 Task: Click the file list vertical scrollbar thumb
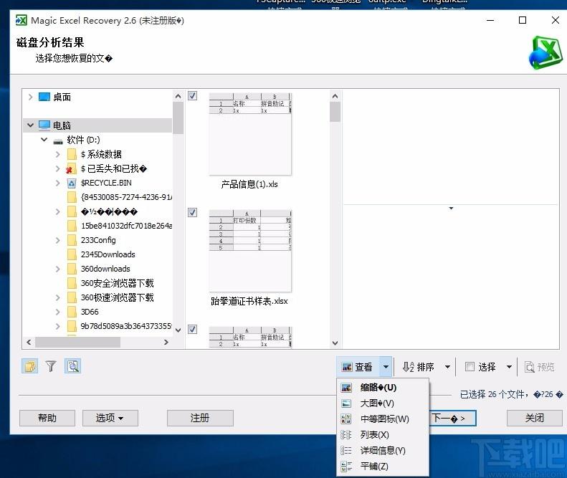[x=335, y=112]
